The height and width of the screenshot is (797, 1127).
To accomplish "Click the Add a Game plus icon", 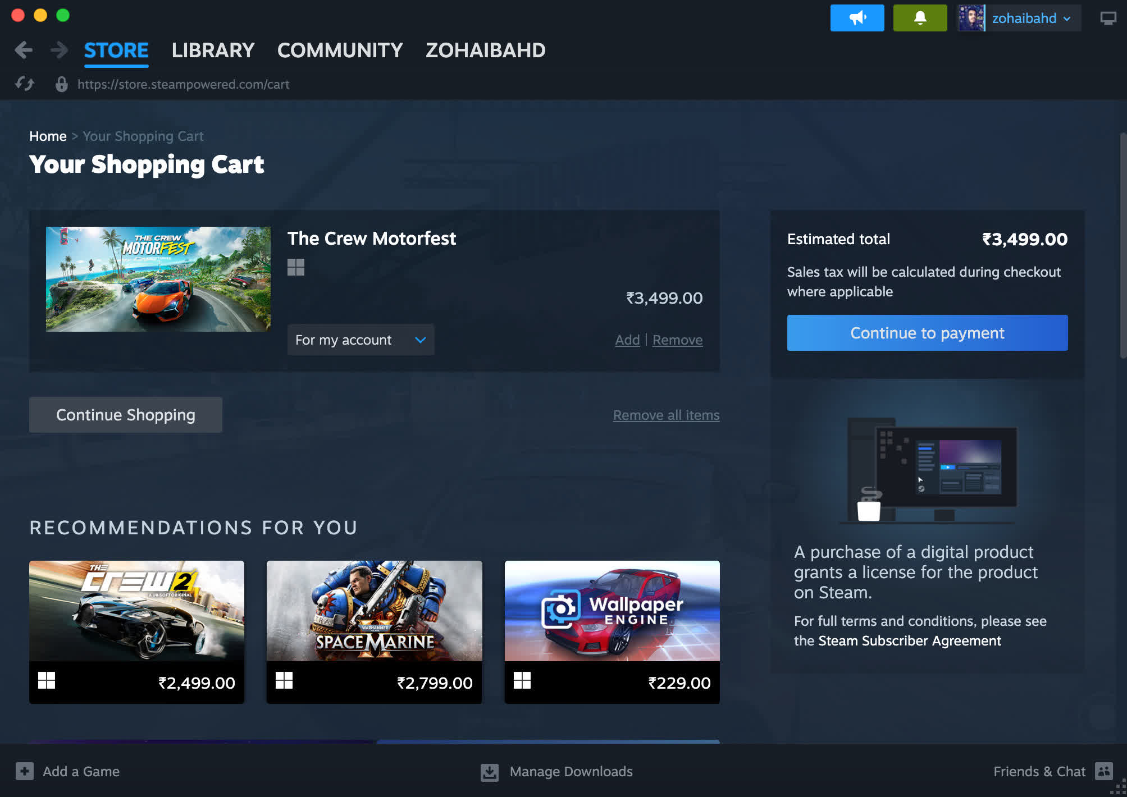I will (x=25, y=771).
